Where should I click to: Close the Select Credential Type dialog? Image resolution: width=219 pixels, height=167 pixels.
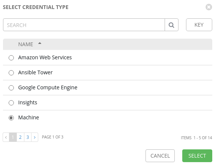(x=208, y=7)
